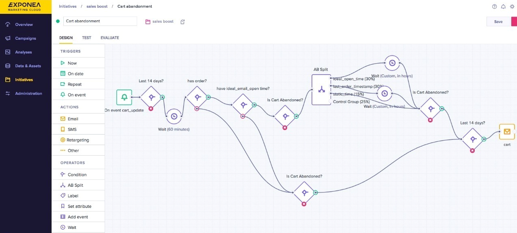
Task: Go to Analyses in sidebar
Action: tap(23, 52)
